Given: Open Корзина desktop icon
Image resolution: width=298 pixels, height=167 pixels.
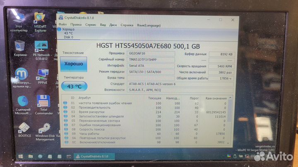Looking at the screenshot, I should point(20,49).
